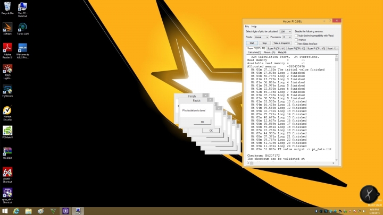Click horizontal scrollbar right arrow in log

coord(333,164)
